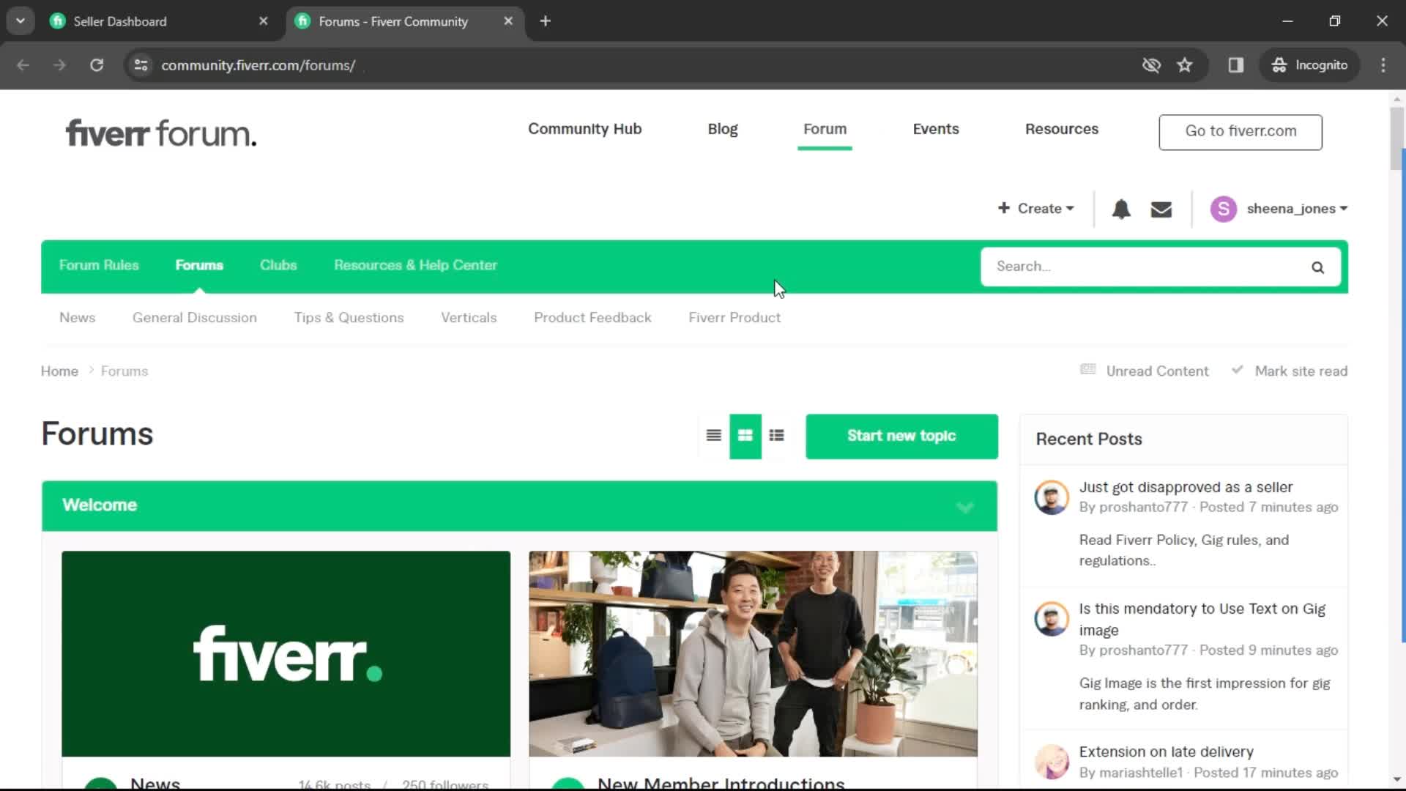Click proshanto777 avatar on Gig image post
This screenshot has width=1406, height=791.
click(1052, 619)
